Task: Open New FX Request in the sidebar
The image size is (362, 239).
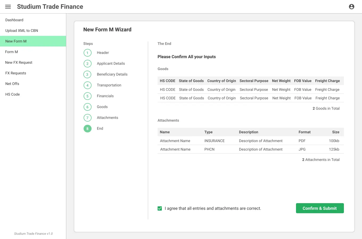Action: coord(33,62)
